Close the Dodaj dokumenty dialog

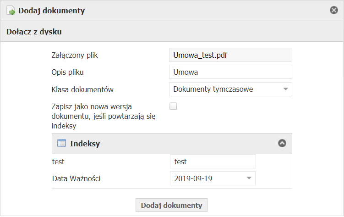pos(333,10)
